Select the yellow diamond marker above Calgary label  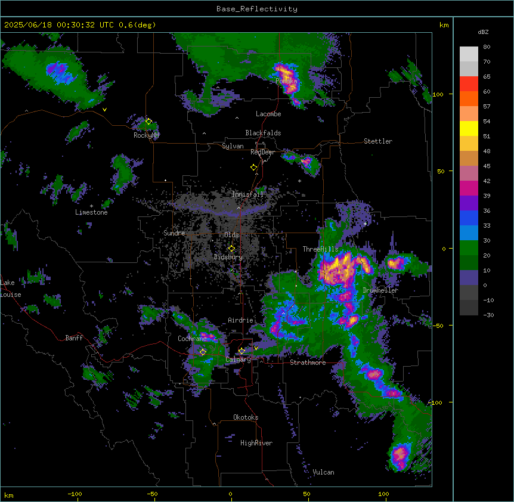click(x=241, y=351)
